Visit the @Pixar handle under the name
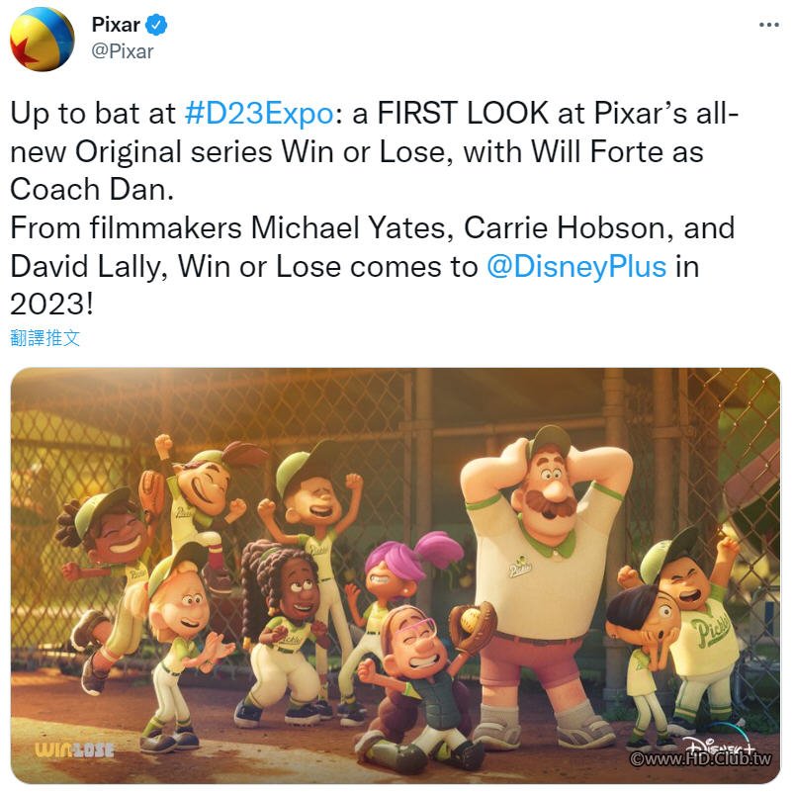The image size is (794, 792). [x=123, y=51]
